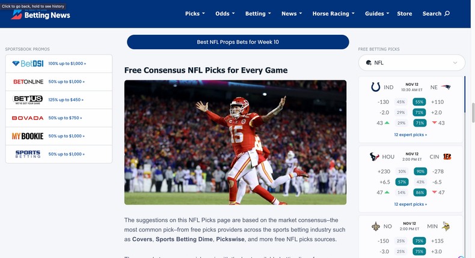Click the Houston Texans logo
475x258 pixels.
375,157
